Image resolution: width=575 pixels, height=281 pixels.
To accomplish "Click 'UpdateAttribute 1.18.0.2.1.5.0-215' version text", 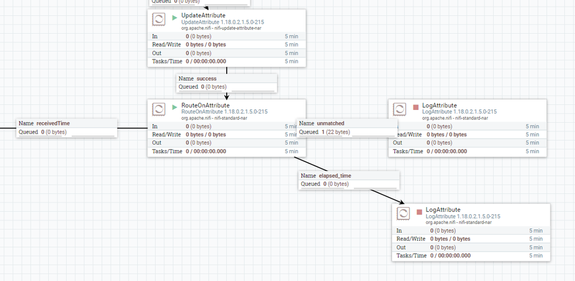I will (223, 22).
